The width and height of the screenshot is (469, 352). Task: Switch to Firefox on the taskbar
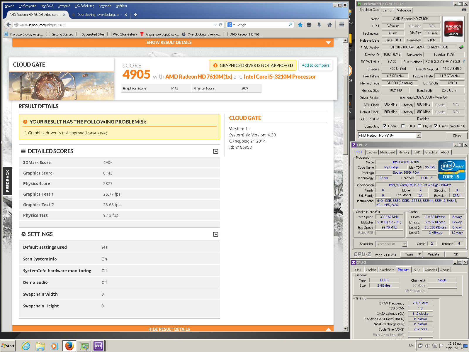(x=69, y=346)
